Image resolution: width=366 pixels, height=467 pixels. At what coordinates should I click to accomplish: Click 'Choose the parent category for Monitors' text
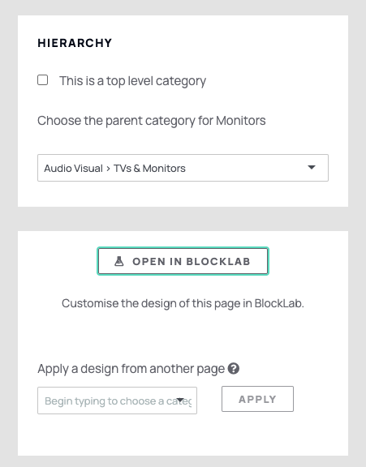pyautogui.click(x=152, y=121)
